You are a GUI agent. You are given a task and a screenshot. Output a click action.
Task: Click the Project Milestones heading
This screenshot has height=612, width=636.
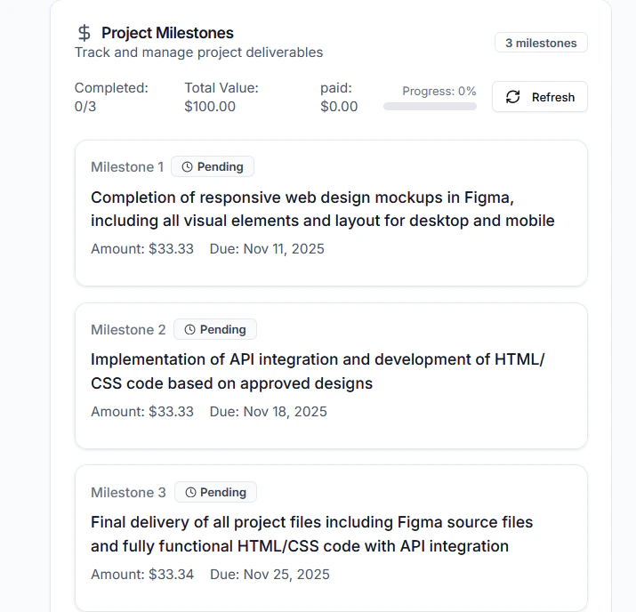click(x=167, y=33)
